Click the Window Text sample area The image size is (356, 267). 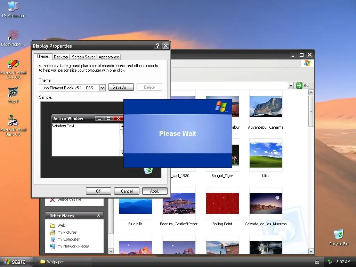click(86, 140)
